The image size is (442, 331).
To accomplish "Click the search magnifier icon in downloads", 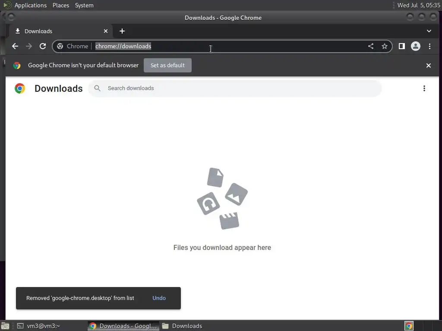I will (97, 88).
